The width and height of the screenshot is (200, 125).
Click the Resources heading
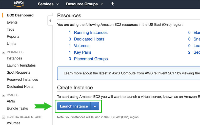pyautogui.click(x=69, y=15)
